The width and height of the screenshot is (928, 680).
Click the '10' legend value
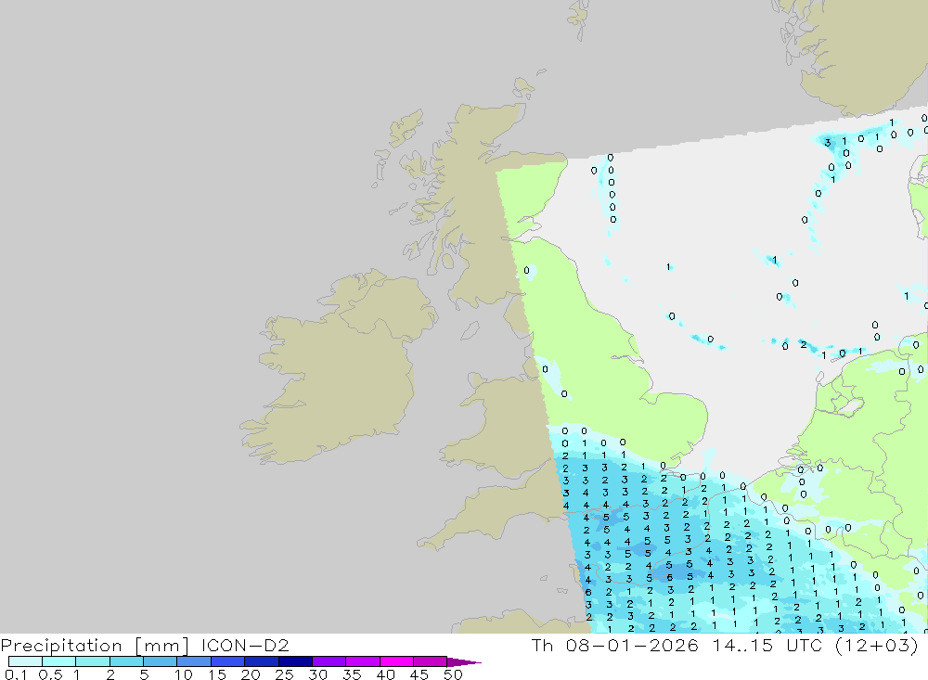tap(184, 674)
